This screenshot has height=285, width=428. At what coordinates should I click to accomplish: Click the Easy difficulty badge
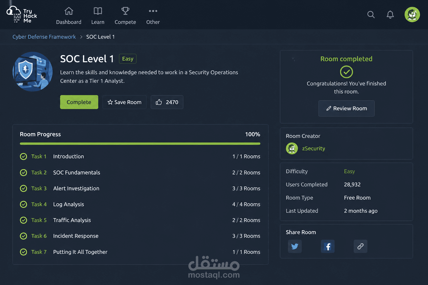[x=128, y=59]
